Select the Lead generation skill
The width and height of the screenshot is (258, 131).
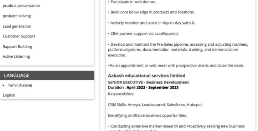(17, 26)
